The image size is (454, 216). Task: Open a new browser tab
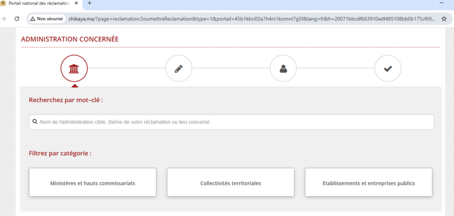[x=90, y=3]
